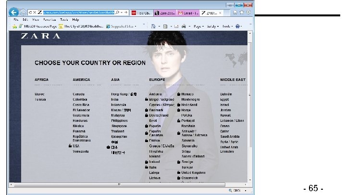Open dropdown arrow next to printer icon

pos(189,26)
